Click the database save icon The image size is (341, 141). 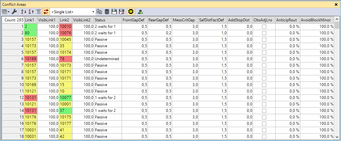[107, 12]
